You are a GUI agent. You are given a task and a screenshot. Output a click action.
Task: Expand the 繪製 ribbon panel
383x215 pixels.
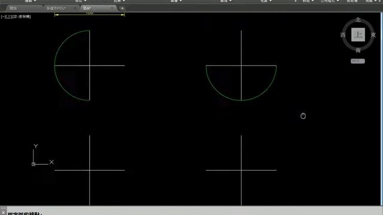point(31,1)
